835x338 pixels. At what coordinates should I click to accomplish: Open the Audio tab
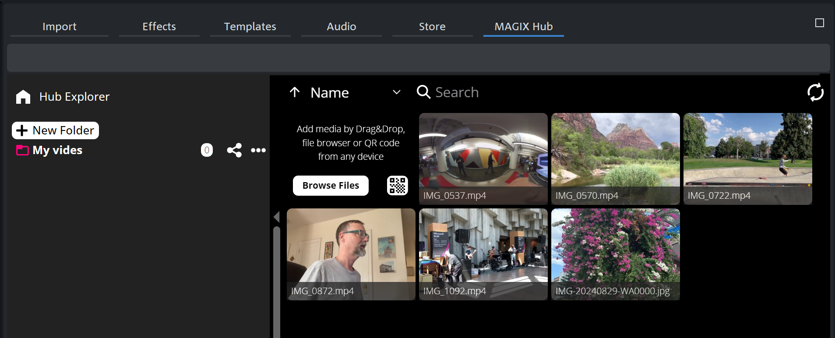[x=342, y=27]
